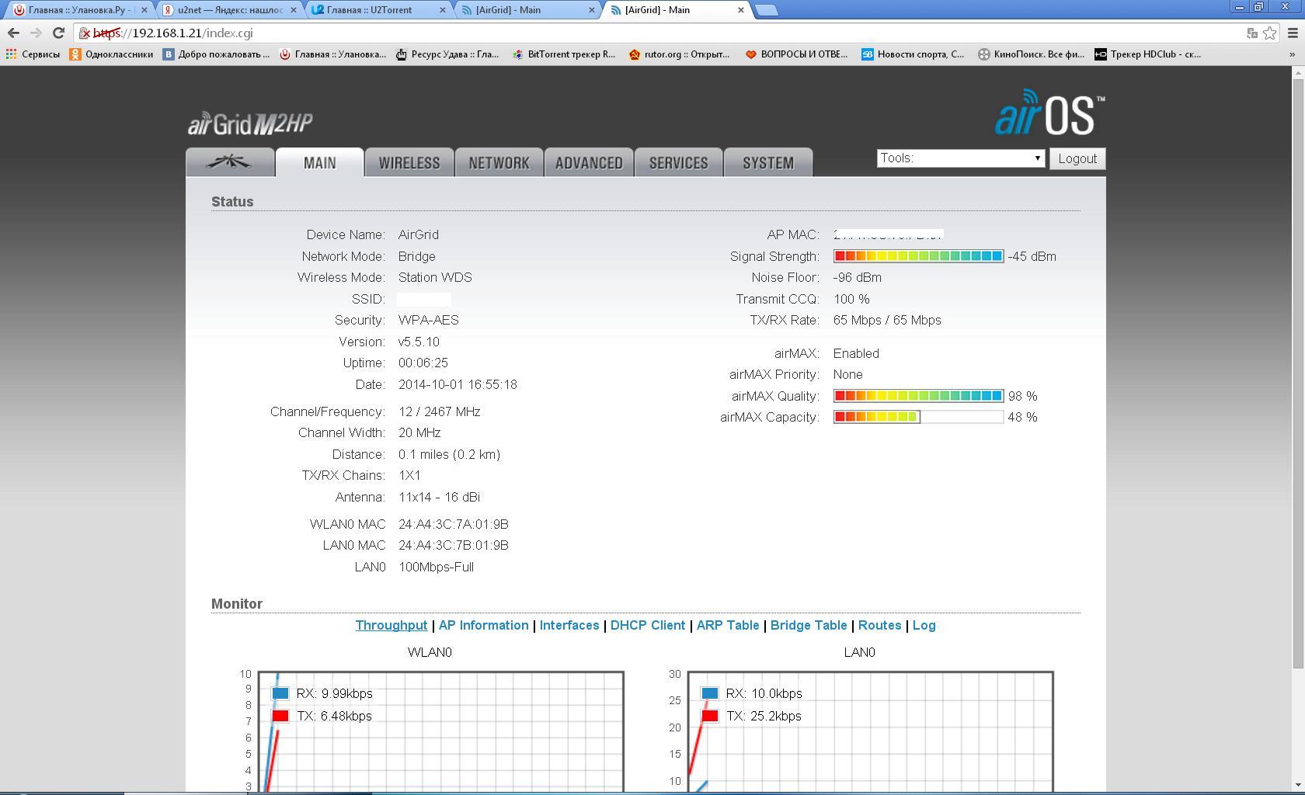The width and height of the screenshot is (1305, 795).
Task: Open Log link
Action: [924, 625]
